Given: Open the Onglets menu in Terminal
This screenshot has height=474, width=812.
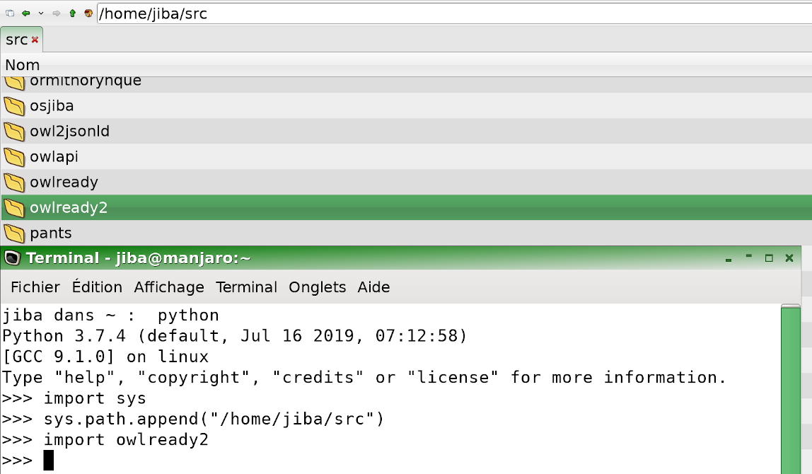Looking at the screenshot, I should pos(318,287).
